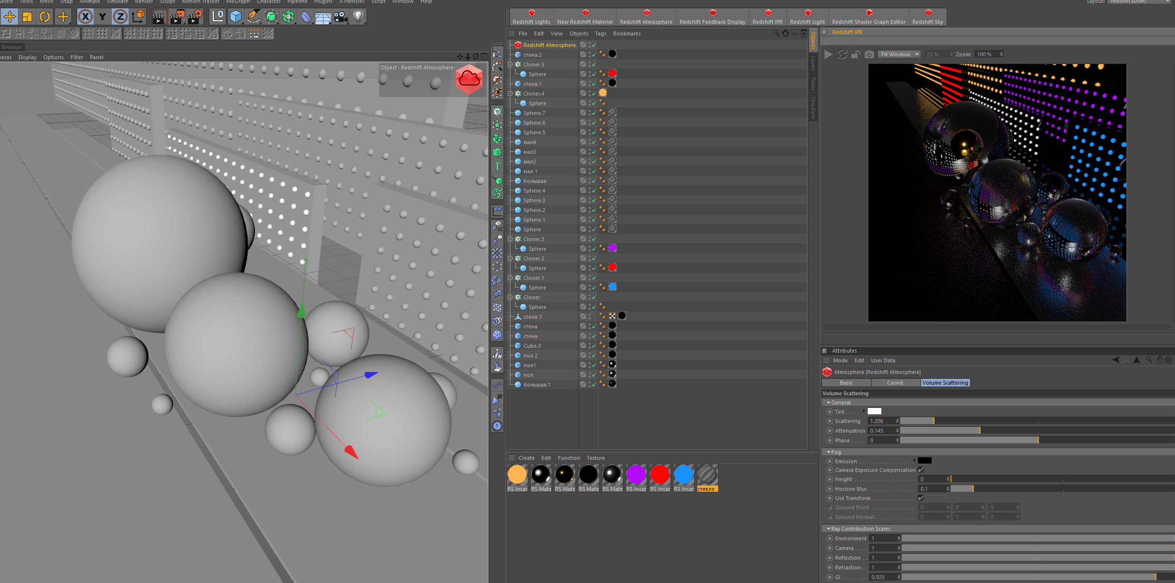Start IPR render with play button
1175x583 pixels.
pos(828,54)
